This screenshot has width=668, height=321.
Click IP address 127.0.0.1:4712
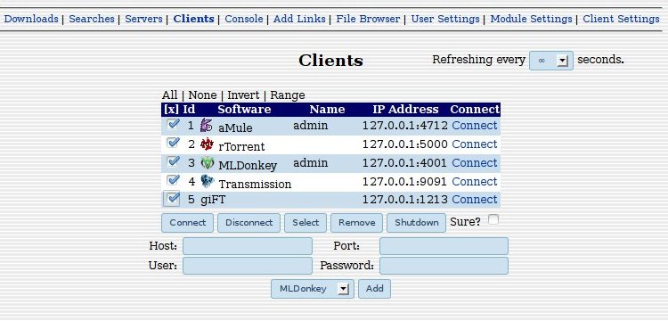point(405,126)
